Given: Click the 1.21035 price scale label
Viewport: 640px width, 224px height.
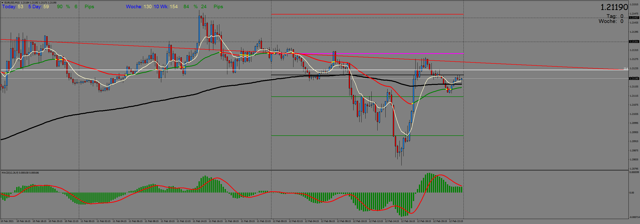Looking at the screenshot, I should click(x=634, y=114).
